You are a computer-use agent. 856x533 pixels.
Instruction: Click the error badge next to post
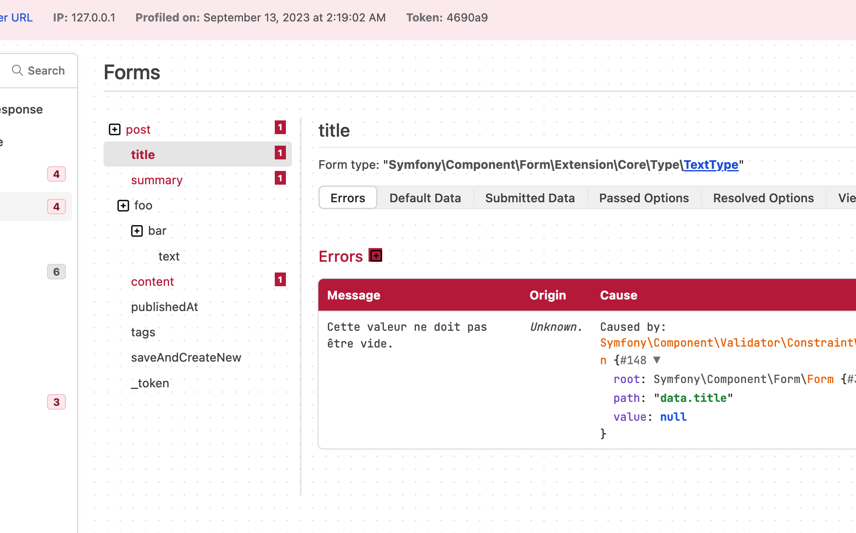point(280,127)
